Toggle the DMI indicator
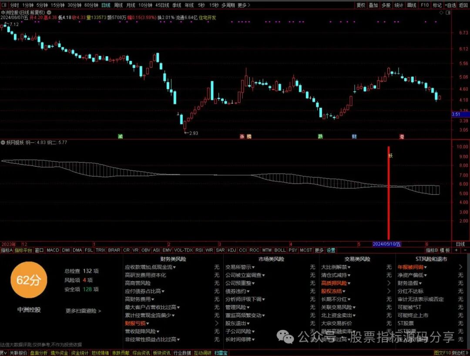The height and width of the screenshot is (356, 470). (x=66, y=250)
